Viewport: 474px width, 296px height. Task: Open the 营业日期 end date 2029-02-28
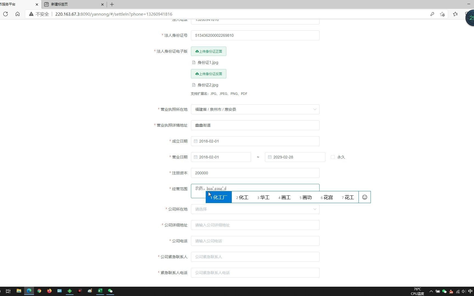[x=295, y=157]
